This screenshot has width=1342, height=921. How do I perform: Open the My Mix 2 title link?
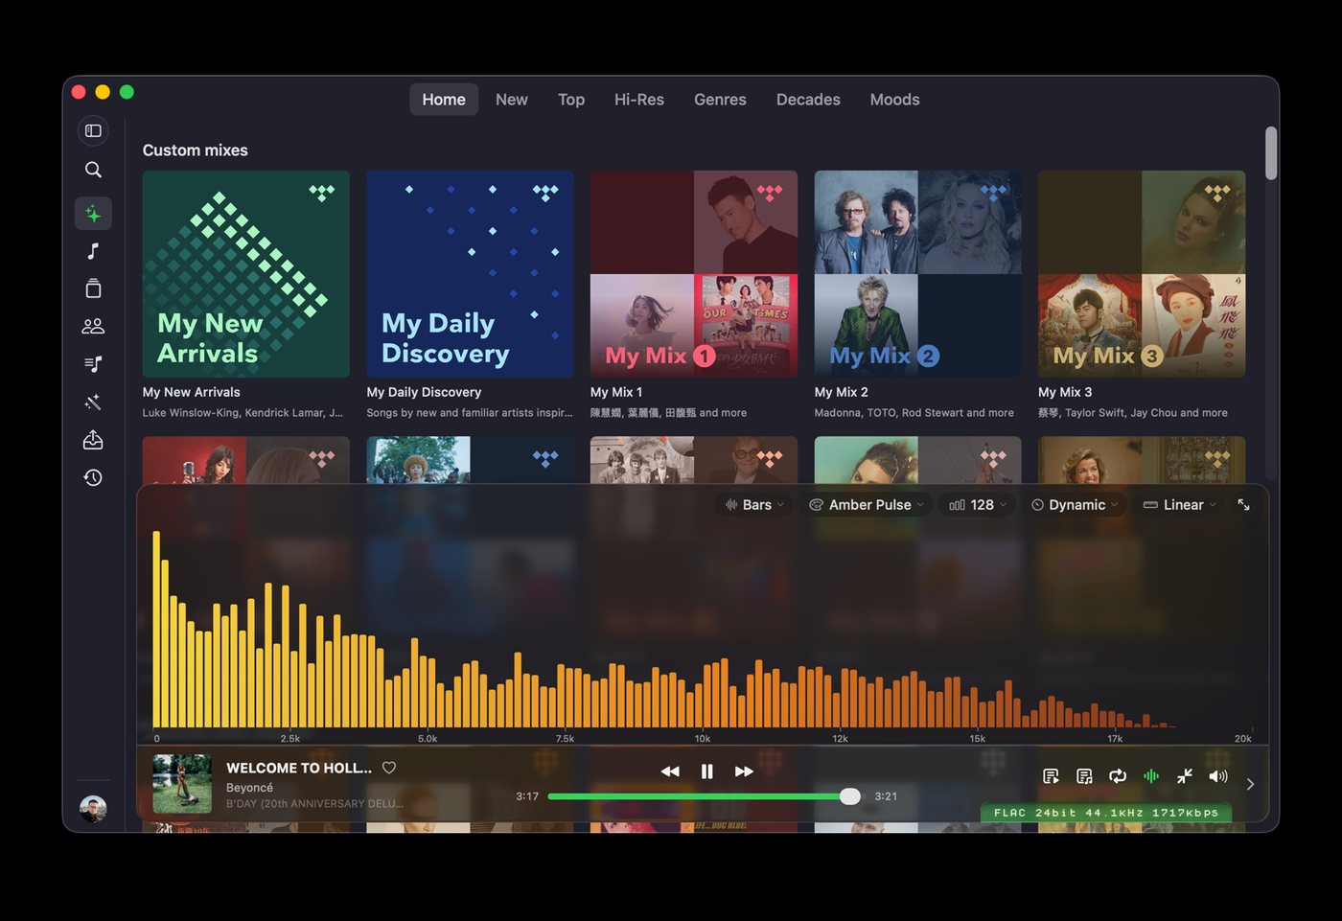tap(842, 392)
